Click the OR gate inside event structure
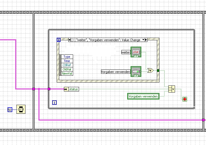This screenshot has width=206, height=145. (150, 71)
